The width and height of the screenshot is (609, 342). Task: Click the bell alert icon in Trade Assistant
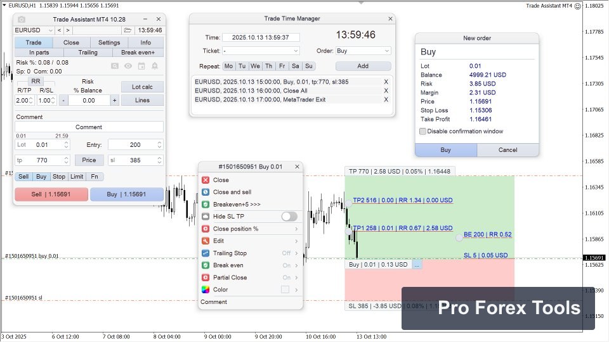(155, 66)
